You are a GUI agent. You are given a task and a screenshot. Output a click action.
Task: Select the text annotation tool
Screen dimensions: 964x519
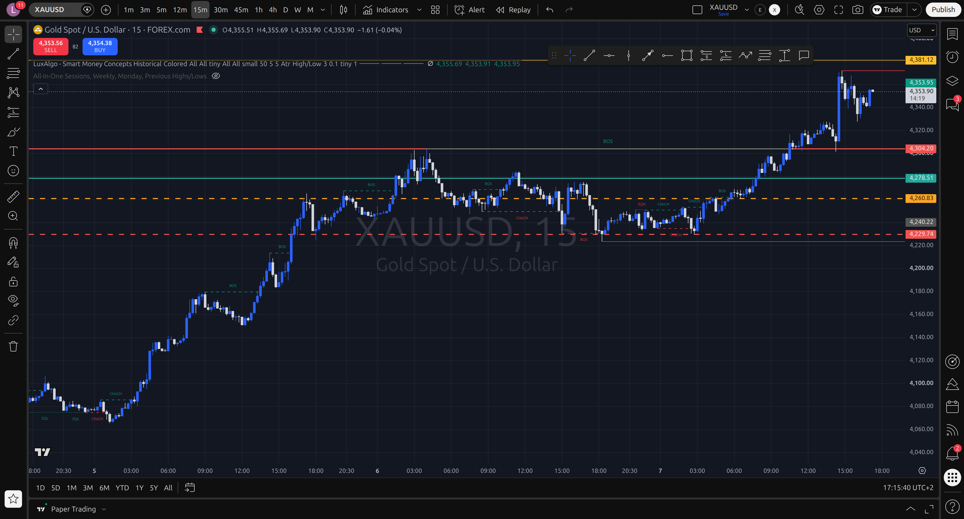pyautogui.click(x=14, y=151)
